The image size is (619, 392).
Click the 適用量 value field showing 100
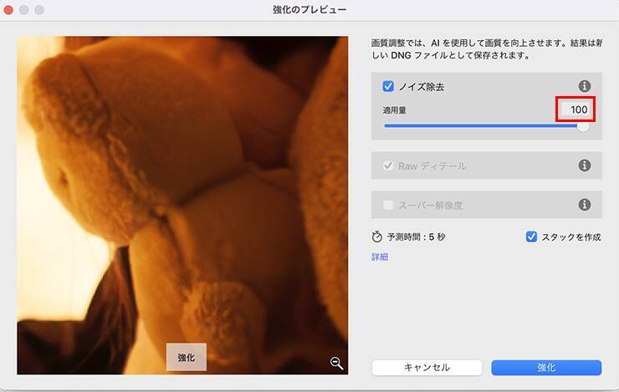click(576, 109)
